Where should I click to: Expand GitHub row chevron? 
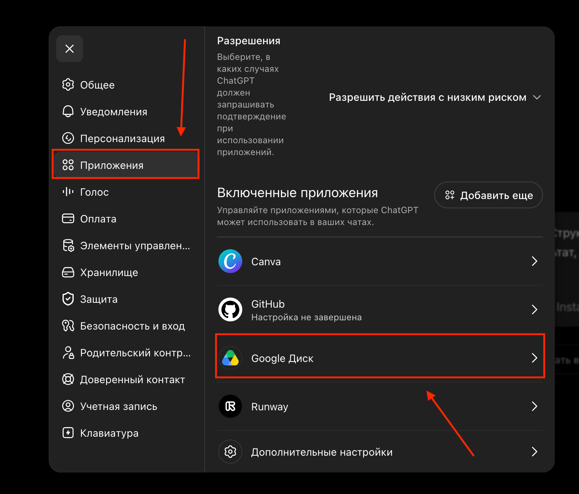535,309
